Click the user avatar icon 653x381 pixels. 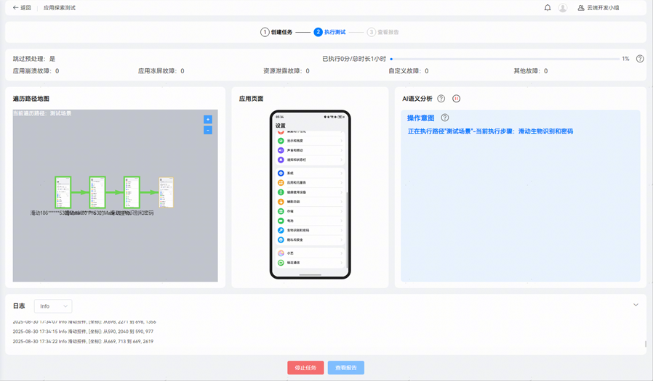pos(563,8)
